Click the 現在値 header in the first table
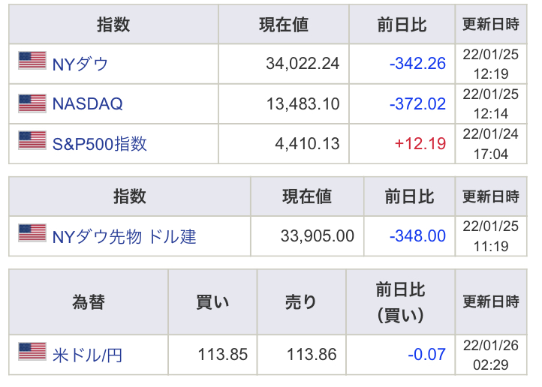 coord(284,25)
